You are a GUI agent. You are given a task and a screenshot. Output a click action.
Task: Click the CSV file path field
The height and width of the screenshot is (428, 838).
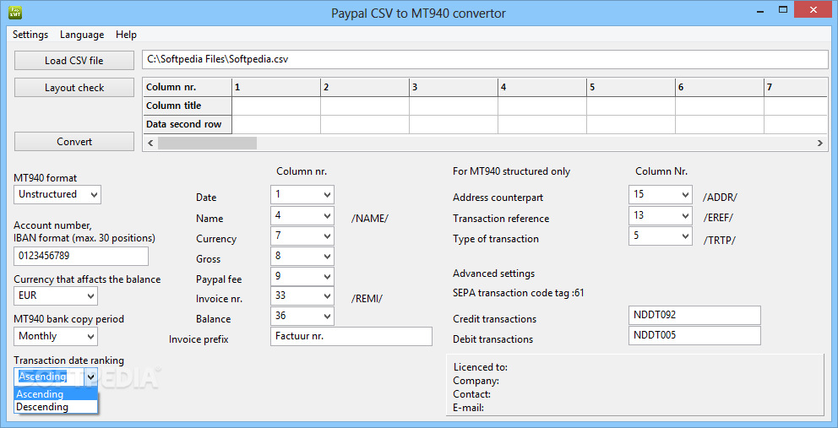click(485, 59)
